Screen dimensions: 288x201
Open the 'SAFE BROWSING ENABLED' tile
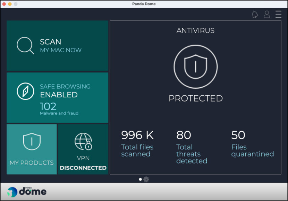click(58, 98)
